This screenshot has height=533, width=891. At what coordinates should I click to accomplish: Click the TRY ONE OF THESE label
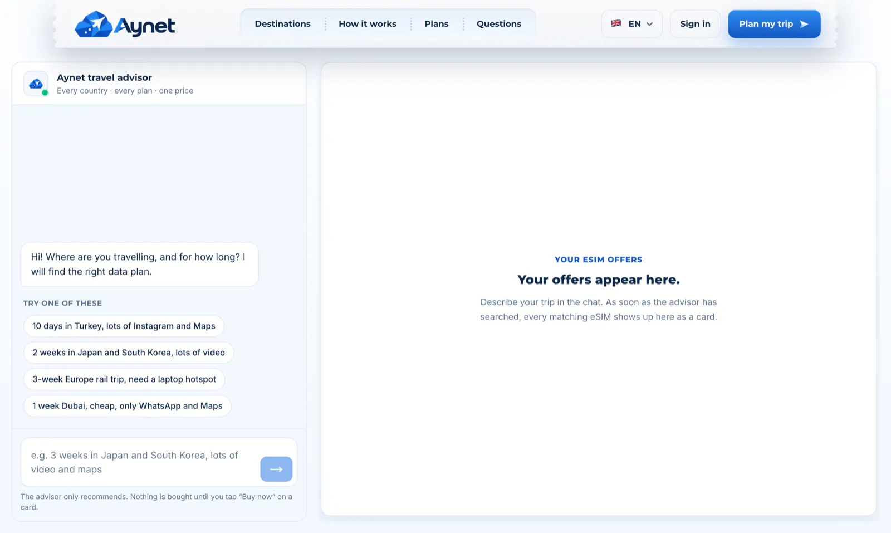[62, 303]
